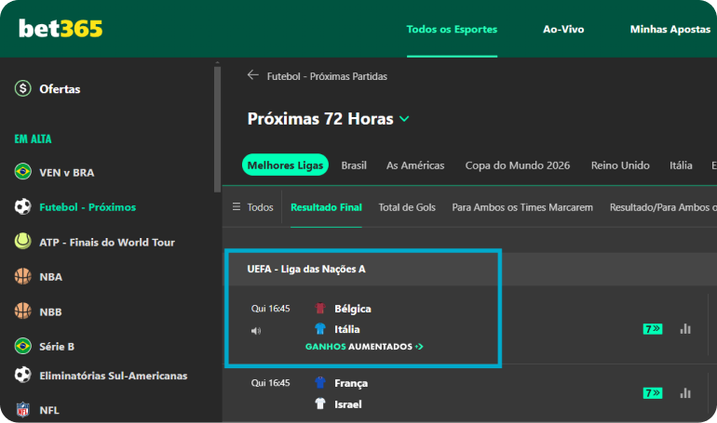Select Total de Gols market
Image resolution: width=717 pixels, height=423 pixels.
[x=407, y=207]
